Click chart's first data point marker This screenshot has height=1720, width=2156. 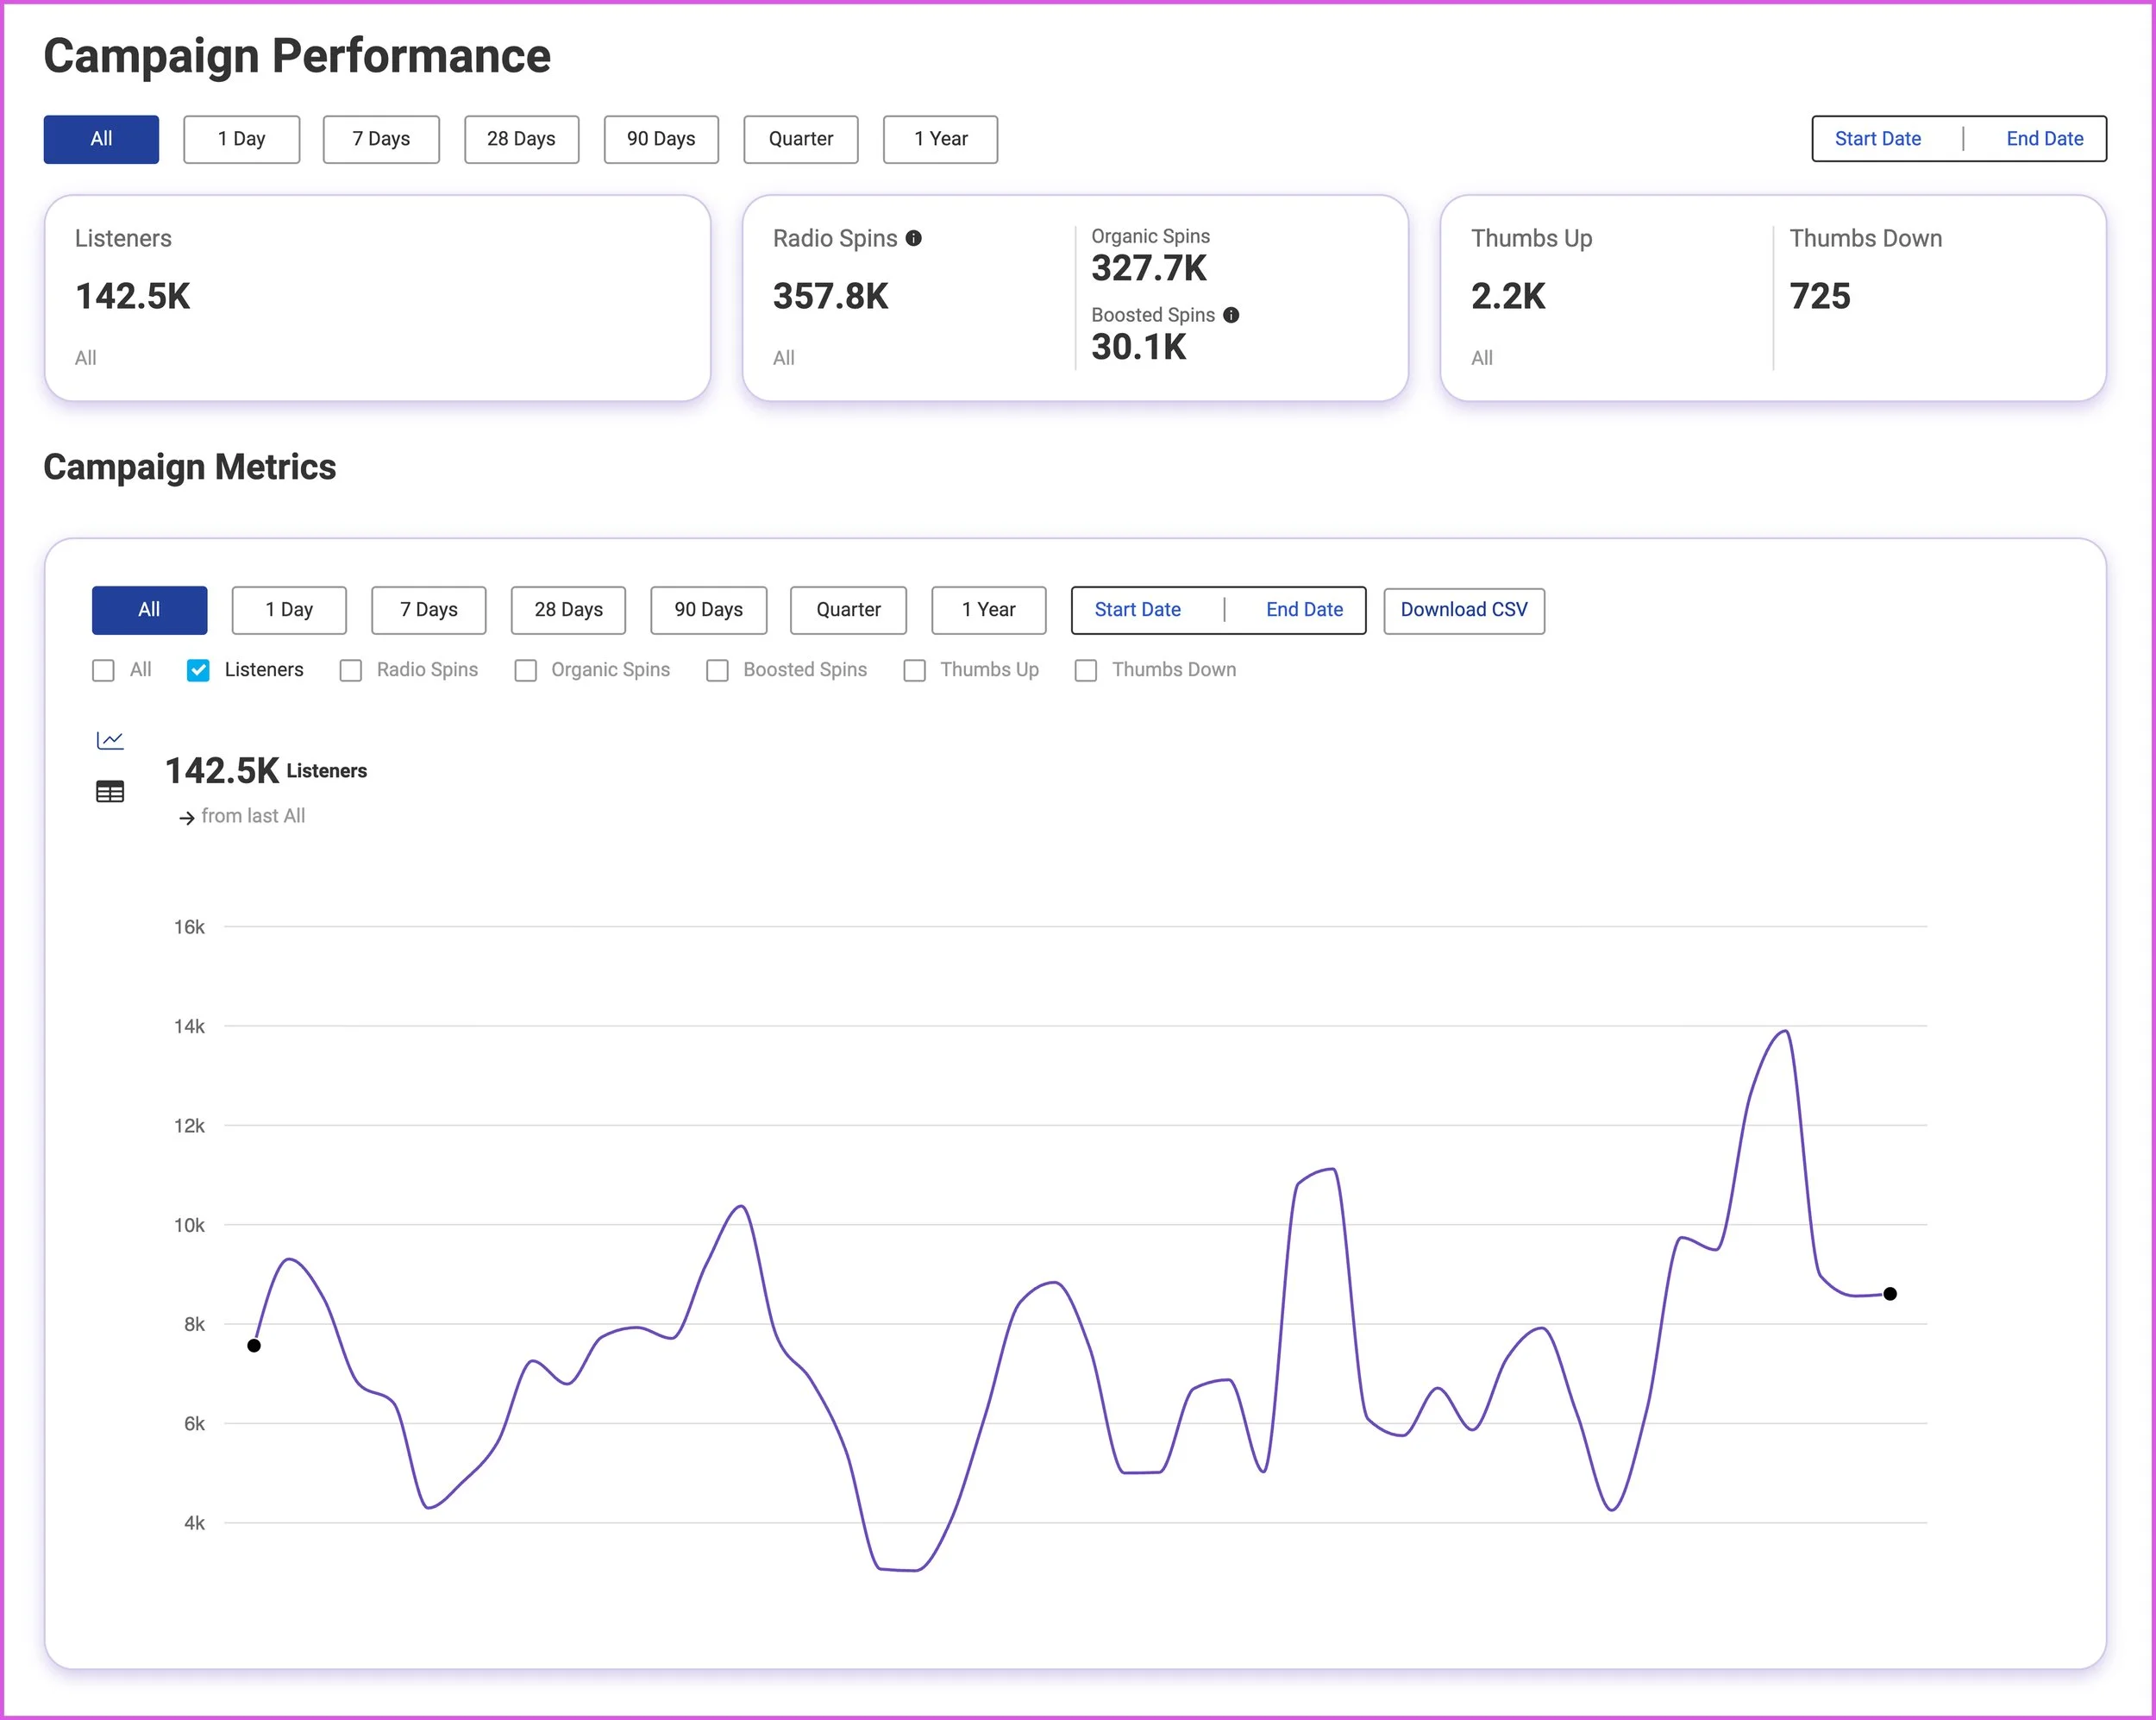coord(254,1345)
